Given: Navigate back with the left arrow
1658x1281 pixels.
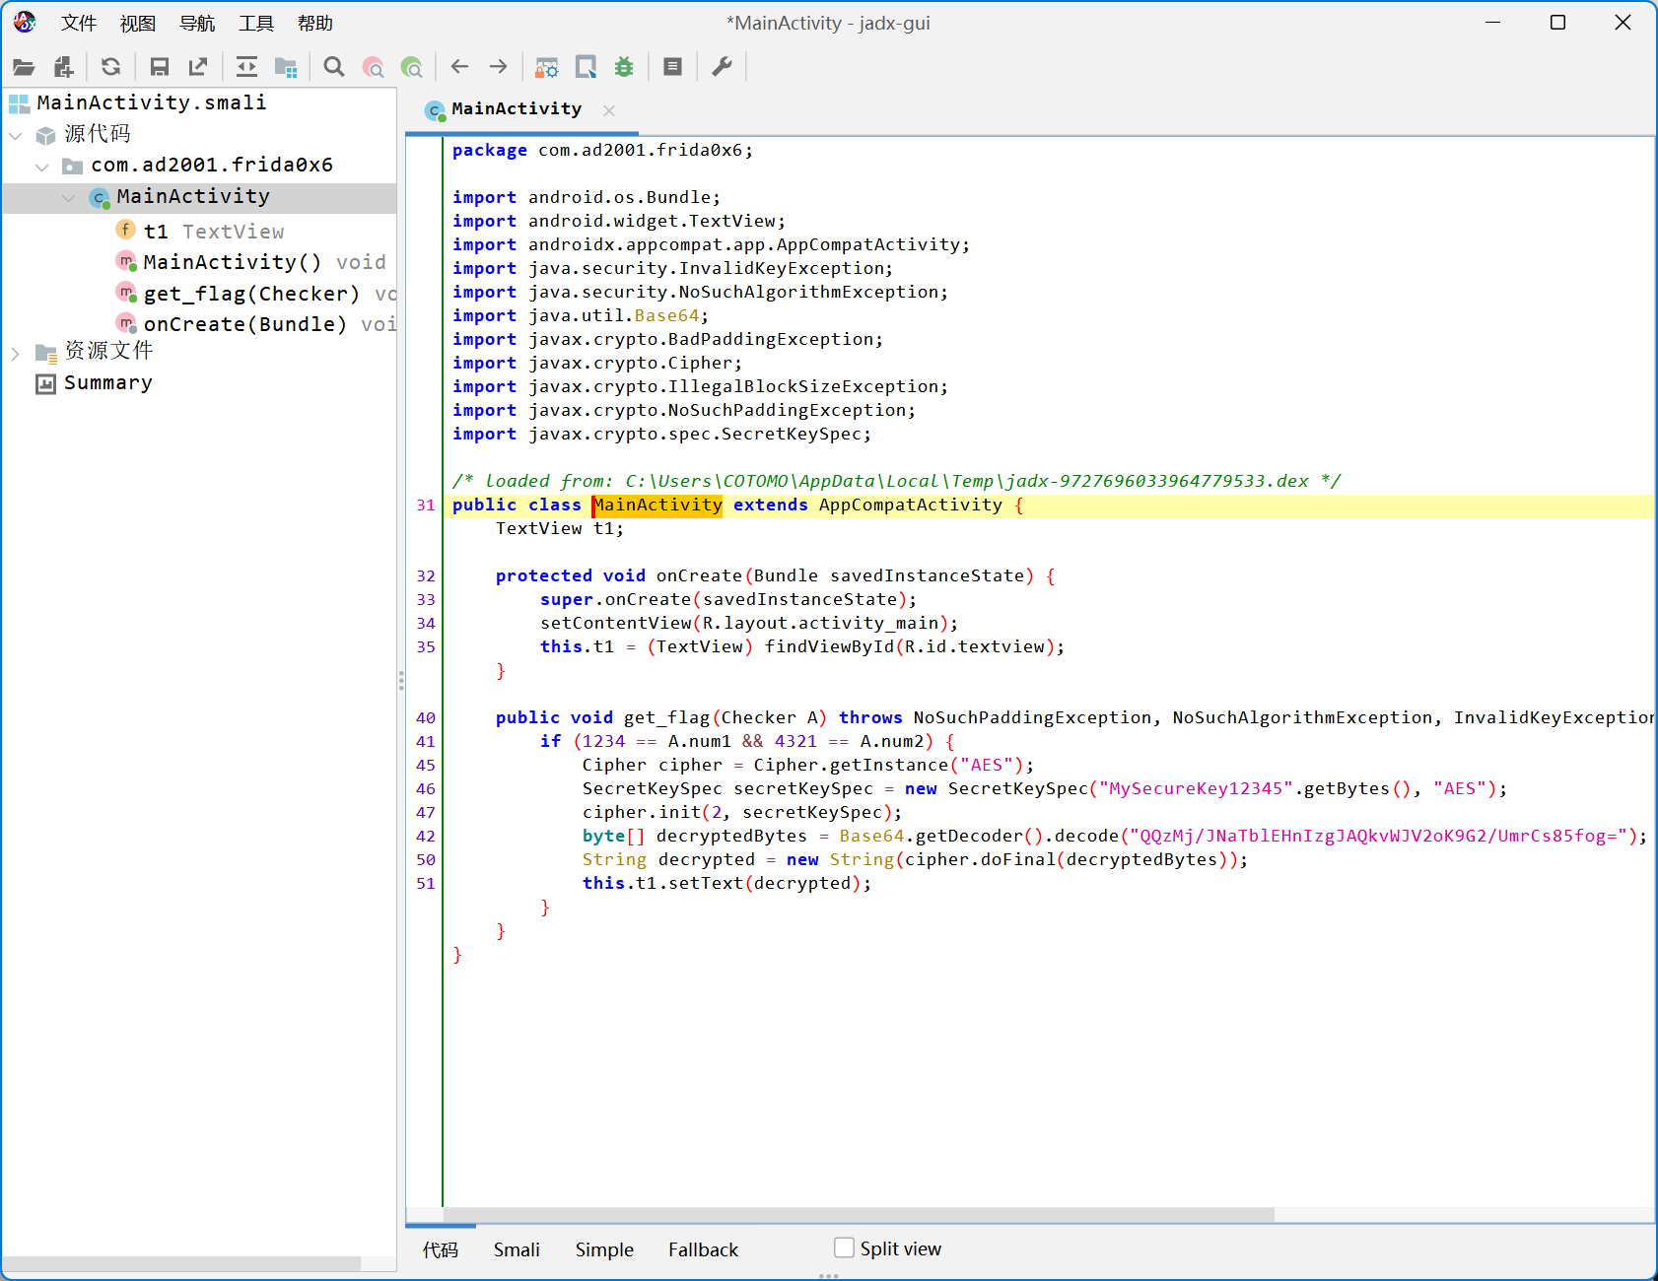Looking at the screenshot, I should [x=459, y=67].
